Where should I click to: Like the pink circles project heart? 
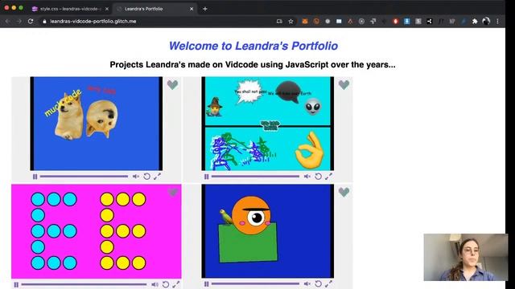coord(173,192)
